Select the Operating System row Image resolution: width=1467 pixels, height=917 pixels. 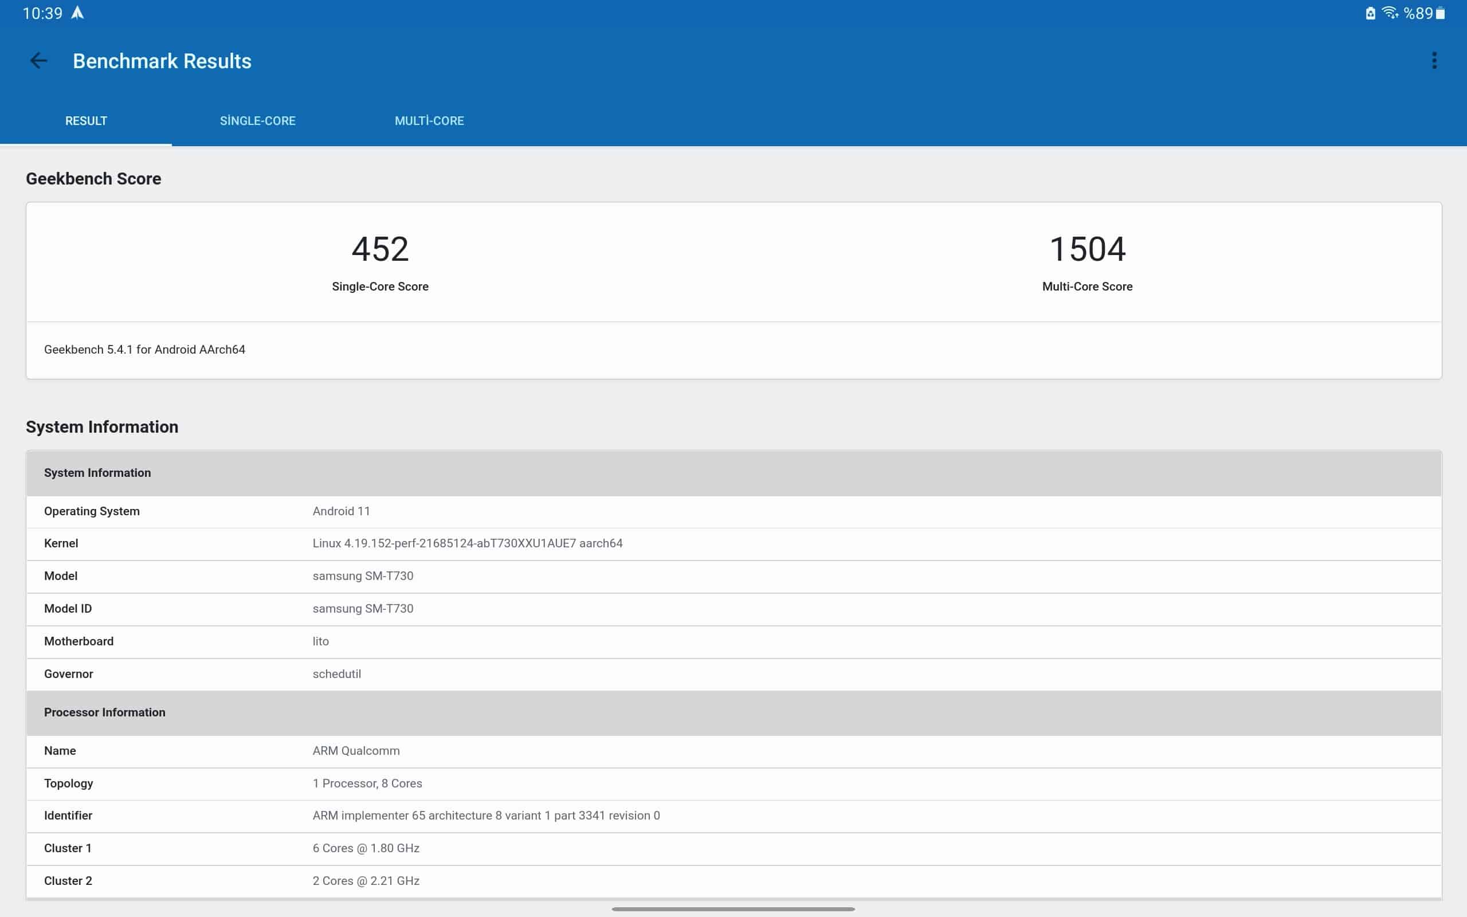(x=733, y=511)
